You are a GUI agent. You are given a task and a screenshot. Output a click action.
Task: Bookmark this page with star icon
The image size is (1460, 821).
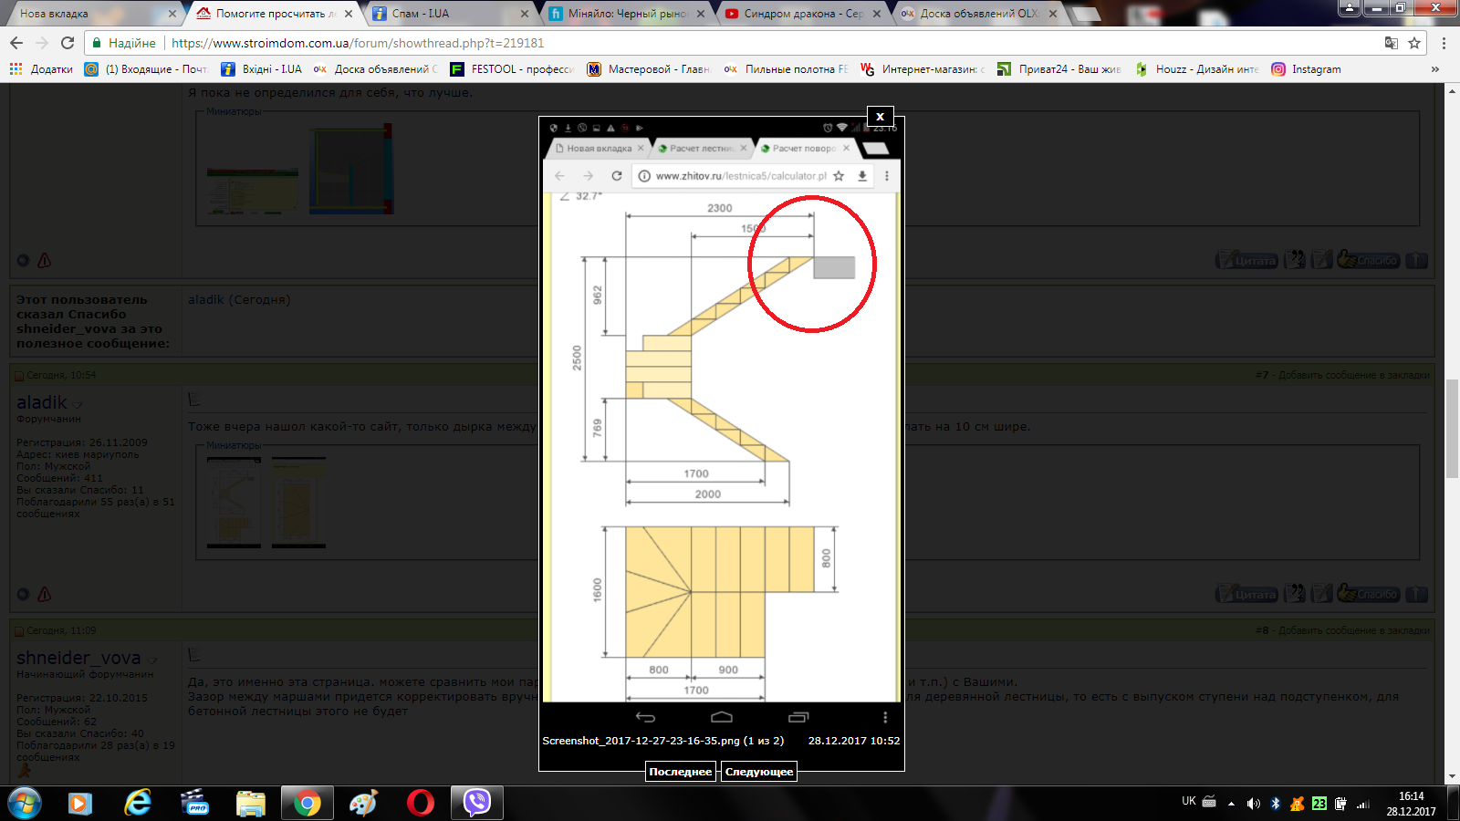click(x=1414, y=43)
